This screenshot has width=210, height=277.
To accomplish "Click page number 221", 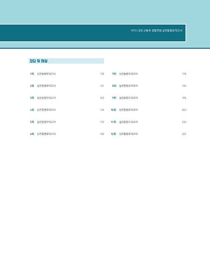I will coord(184,134).
